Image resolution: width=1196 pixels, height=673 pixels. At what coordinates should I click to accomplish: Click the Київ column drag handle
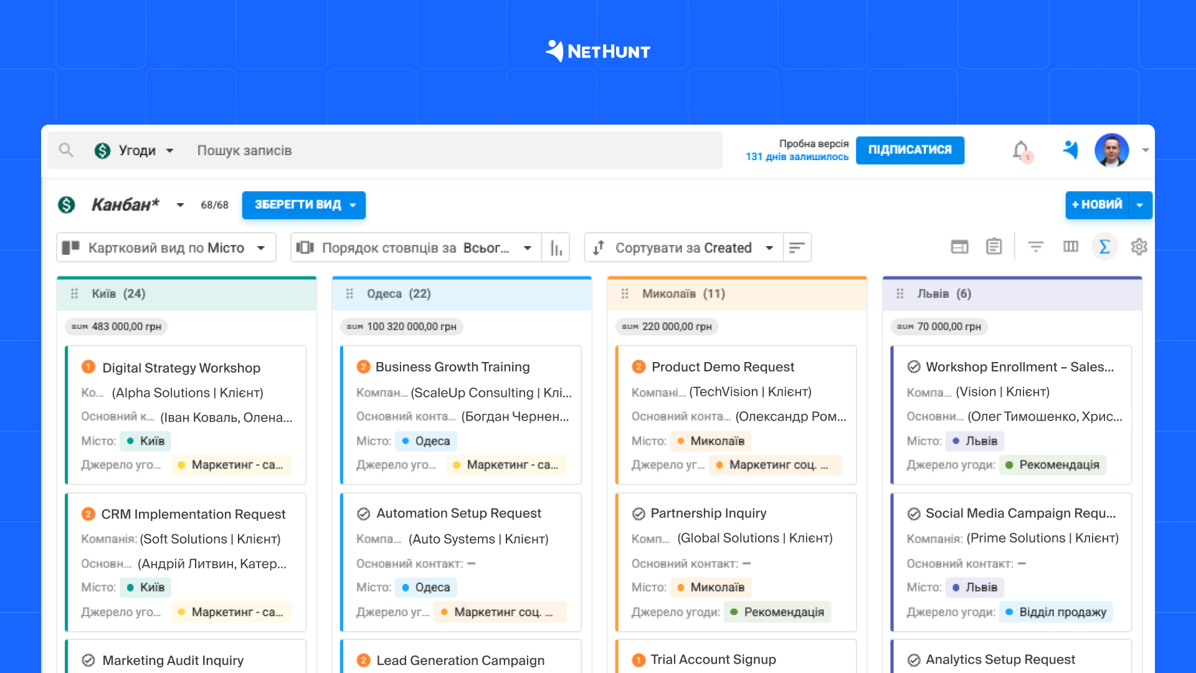(75, 294)
